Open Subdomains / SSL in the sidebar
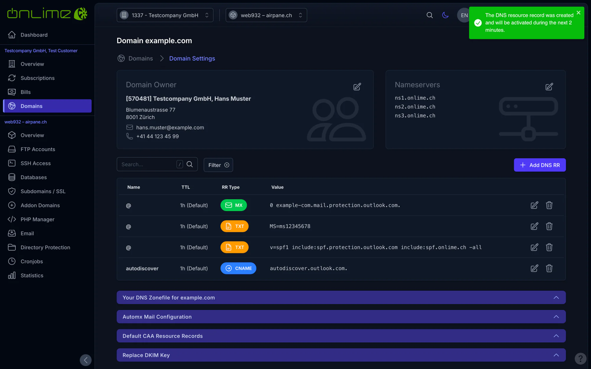 (47, 191)
